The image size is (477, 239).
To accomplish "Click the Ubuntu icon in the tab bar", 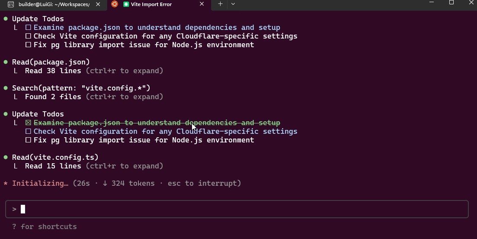I will (114, 4).
